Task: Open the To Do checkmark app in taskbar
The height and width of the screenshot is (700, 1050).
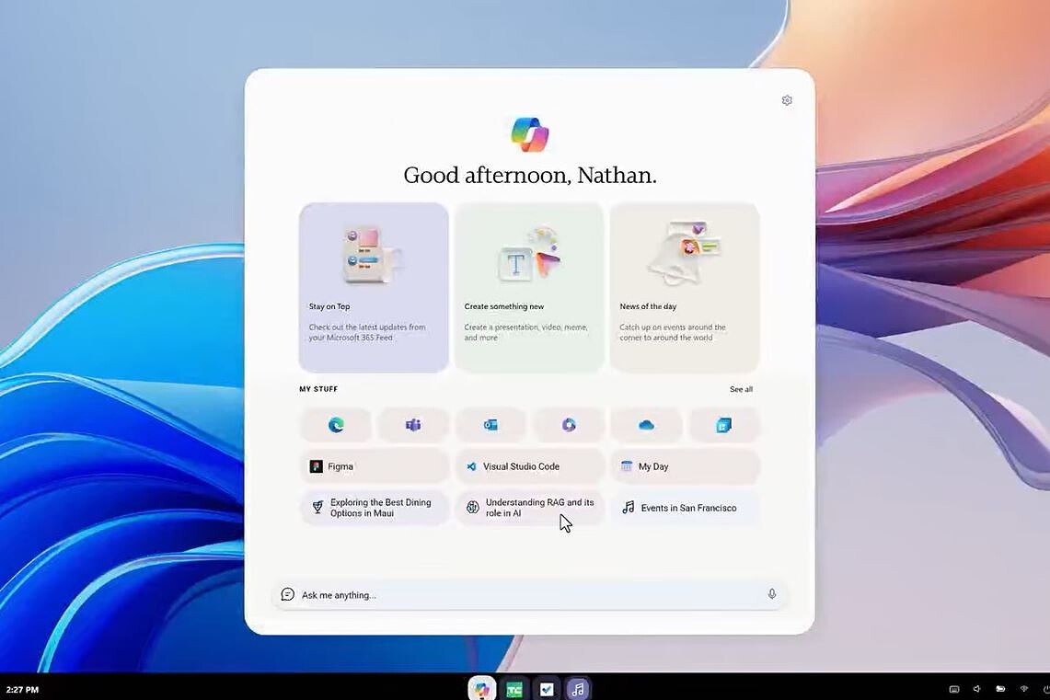Action: (x=547, y=689)
